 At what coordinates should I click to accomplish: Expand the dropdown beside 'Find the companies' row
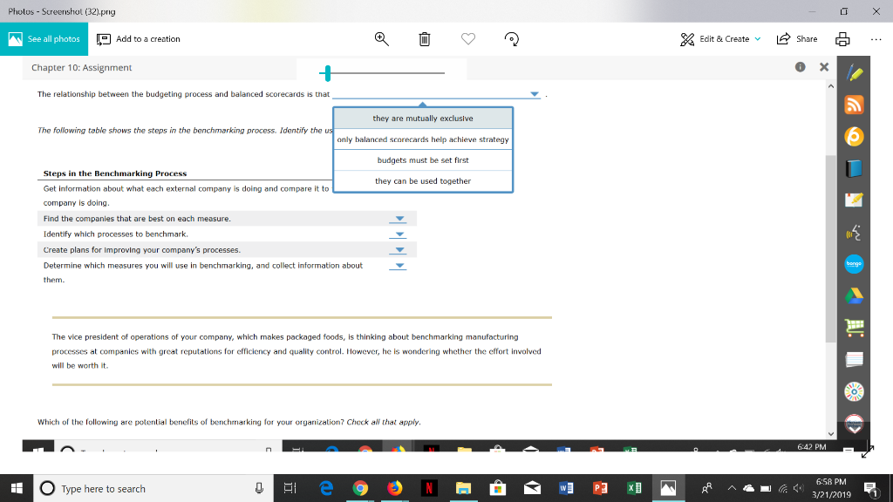click(399, 218)
